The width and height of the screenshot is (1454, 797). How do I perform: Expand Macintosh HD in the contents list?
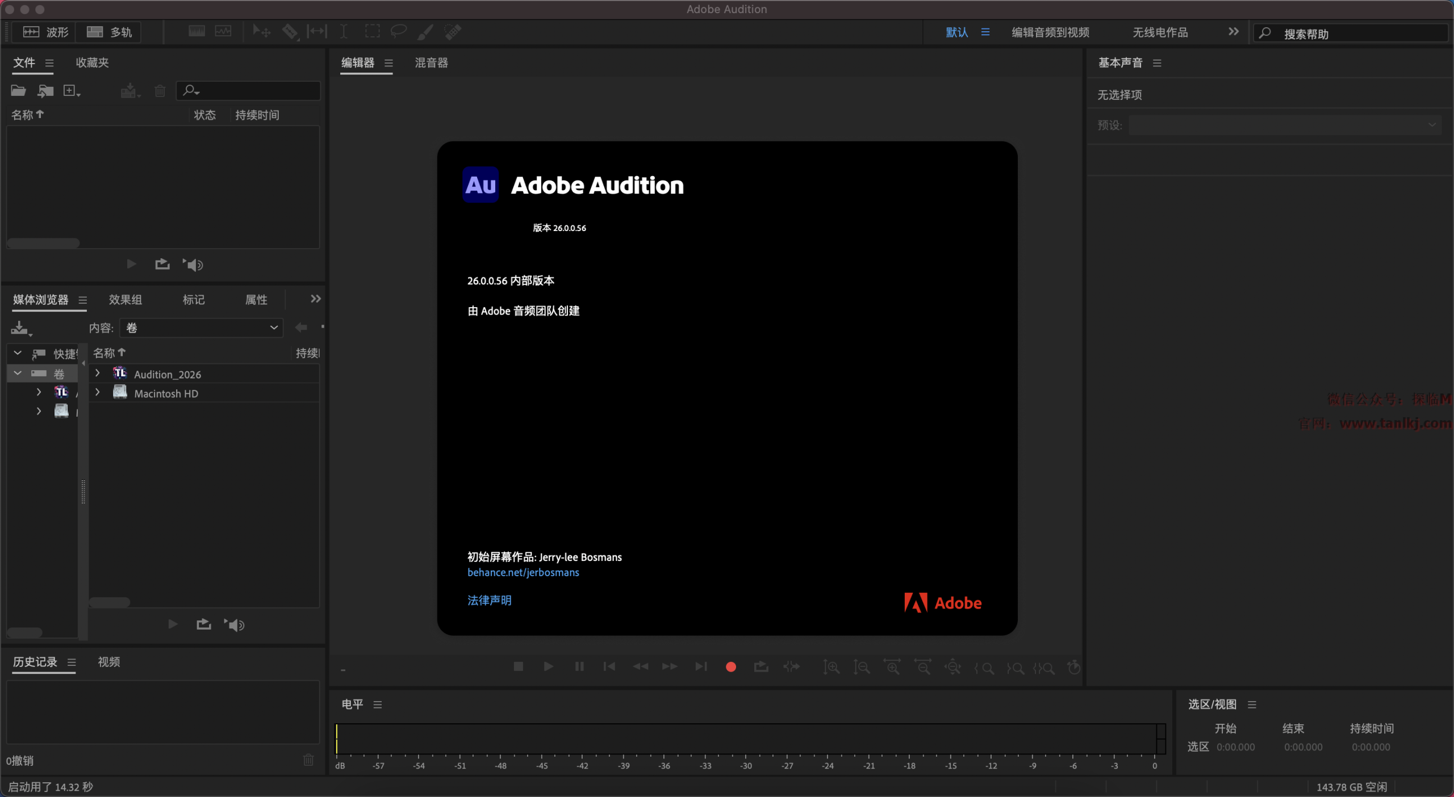(98, 392)
